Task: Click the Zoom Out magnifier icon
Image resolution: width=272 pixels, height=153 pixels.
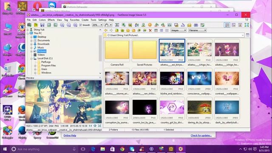Action: (x=69, y=25)
